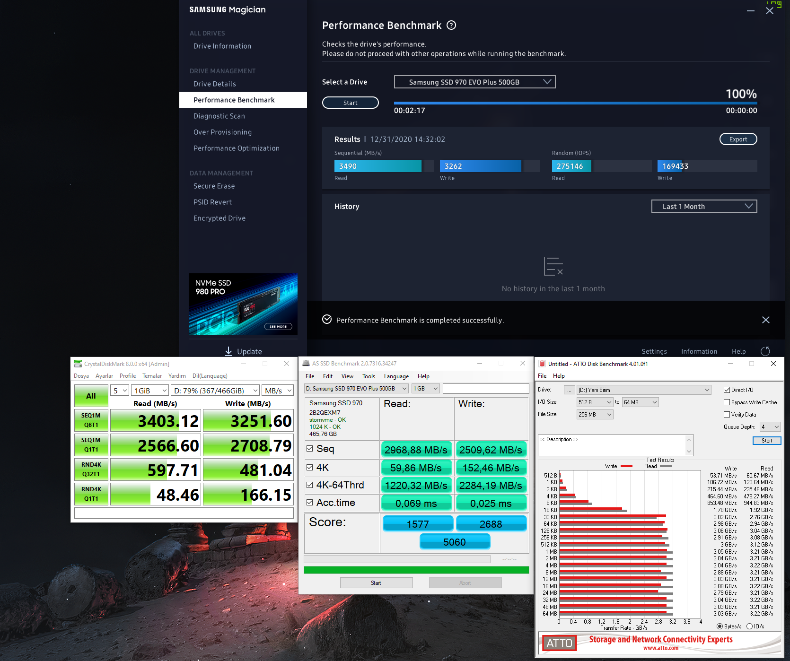Open the Tools menu in AS SSD
This screenshot has width=790, height=661.
click(x=369, y=376)
